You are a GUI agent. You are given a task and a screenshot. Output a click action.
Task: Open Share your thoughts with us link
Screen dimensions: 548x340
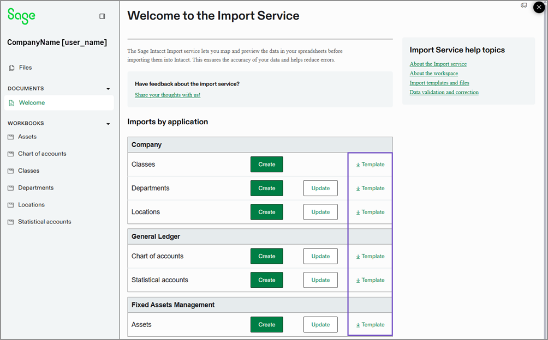click(167, 95)
